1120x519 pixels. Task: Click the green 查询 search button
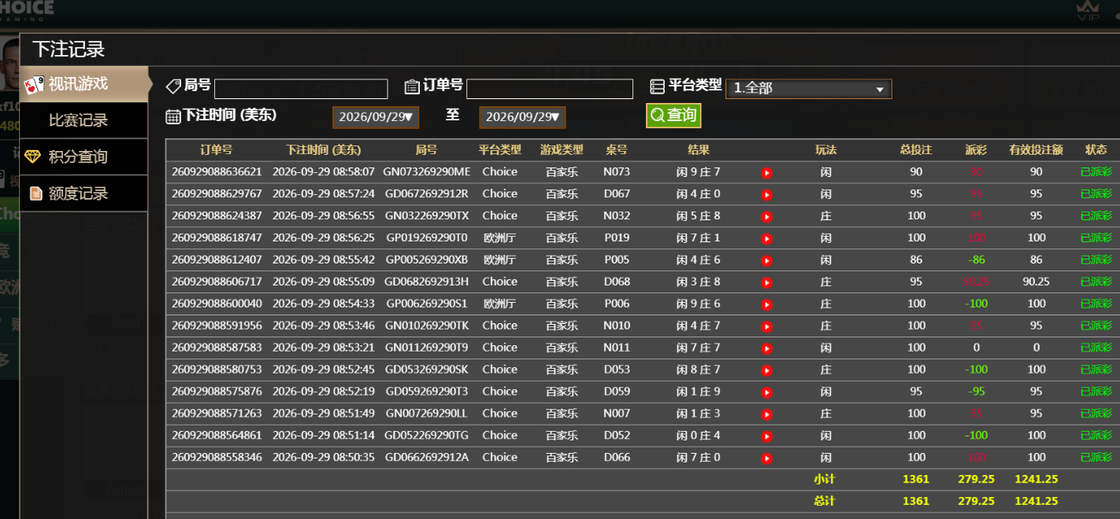point(673,116)
